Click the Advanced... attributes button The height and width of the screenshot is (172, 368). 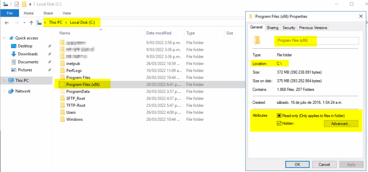click(x=341, y=124)
